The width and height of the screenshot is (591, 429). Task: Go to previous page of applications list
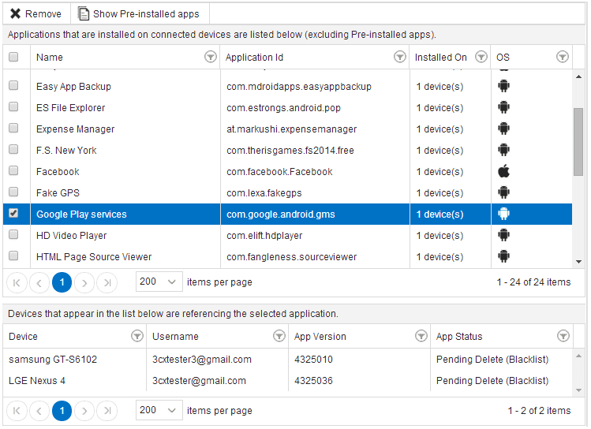coord(39,282)
